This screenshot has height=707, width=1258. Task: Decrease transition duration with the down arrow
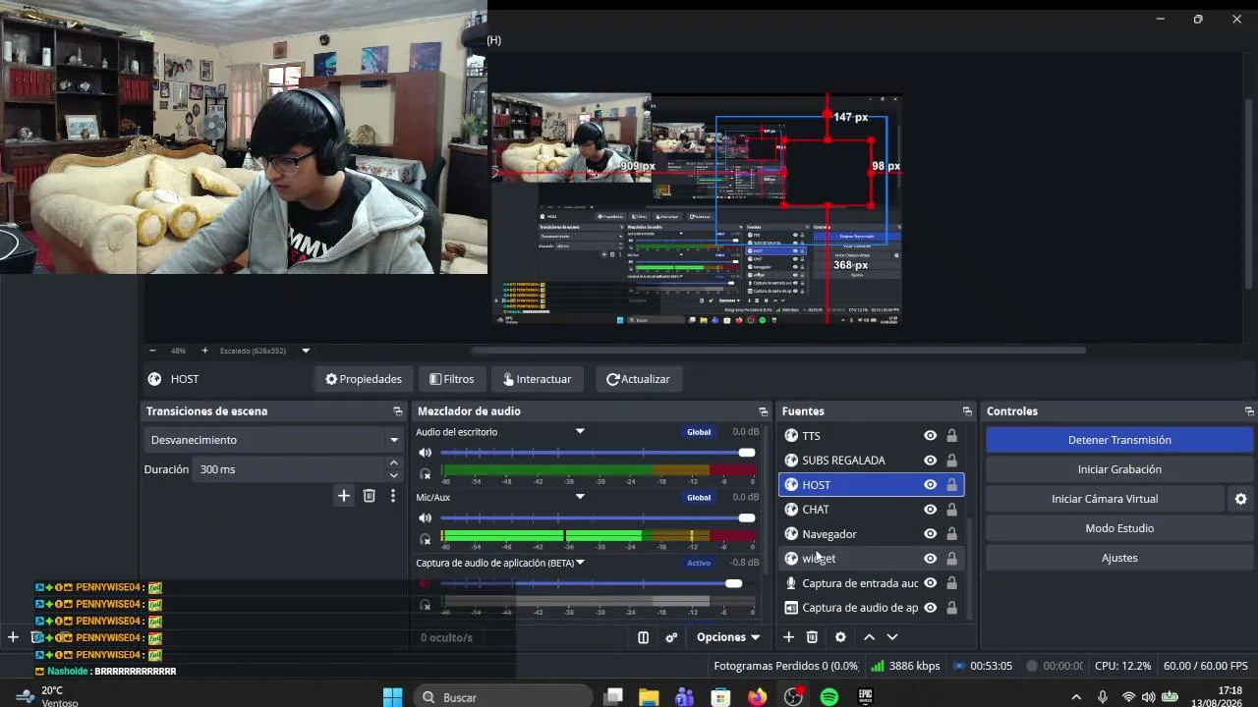click(394, 475)
